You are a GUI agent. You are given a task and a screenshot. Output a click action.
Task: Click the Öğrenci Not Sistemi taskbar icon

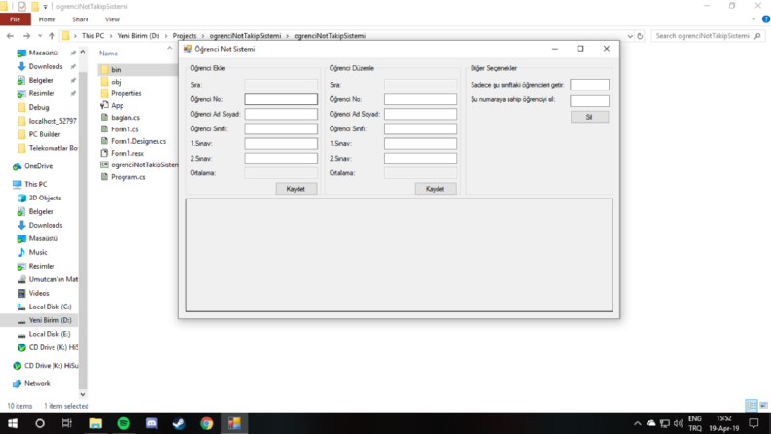(x=234, y=423)
